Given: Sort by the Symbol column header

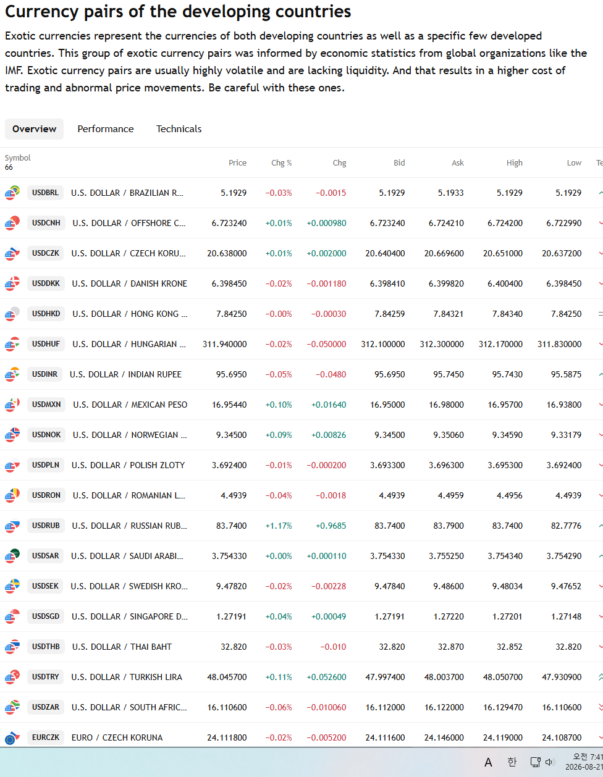Looking at the screenshot, I should tap(17, 158).
